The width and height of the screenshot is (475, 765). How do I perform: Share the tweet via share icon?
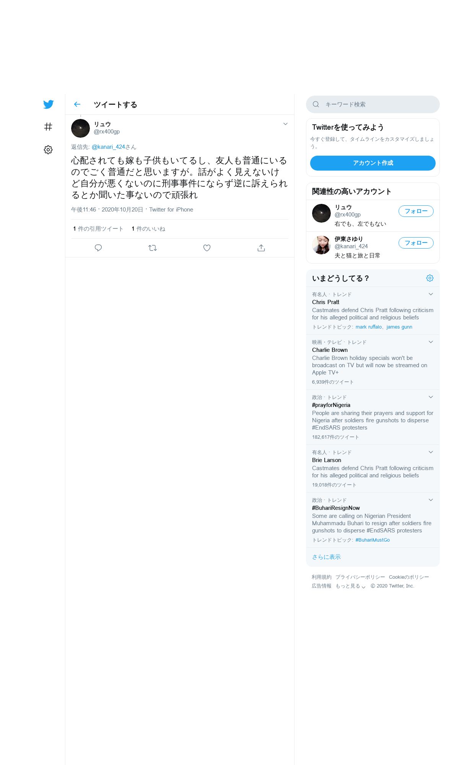pyautogui.click(x=261, y=248)
